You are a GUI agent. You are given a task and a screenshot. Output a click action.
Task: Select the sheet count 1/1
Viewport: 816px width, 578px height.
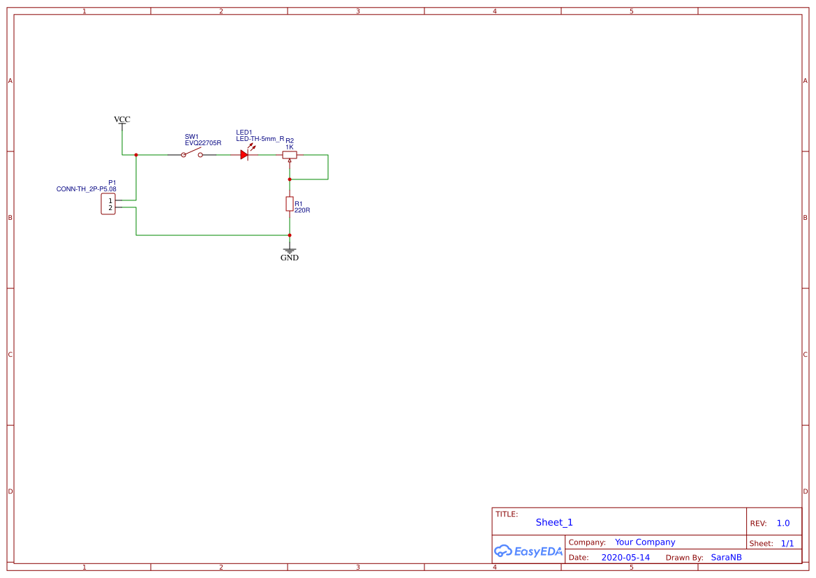pos(787,544)
